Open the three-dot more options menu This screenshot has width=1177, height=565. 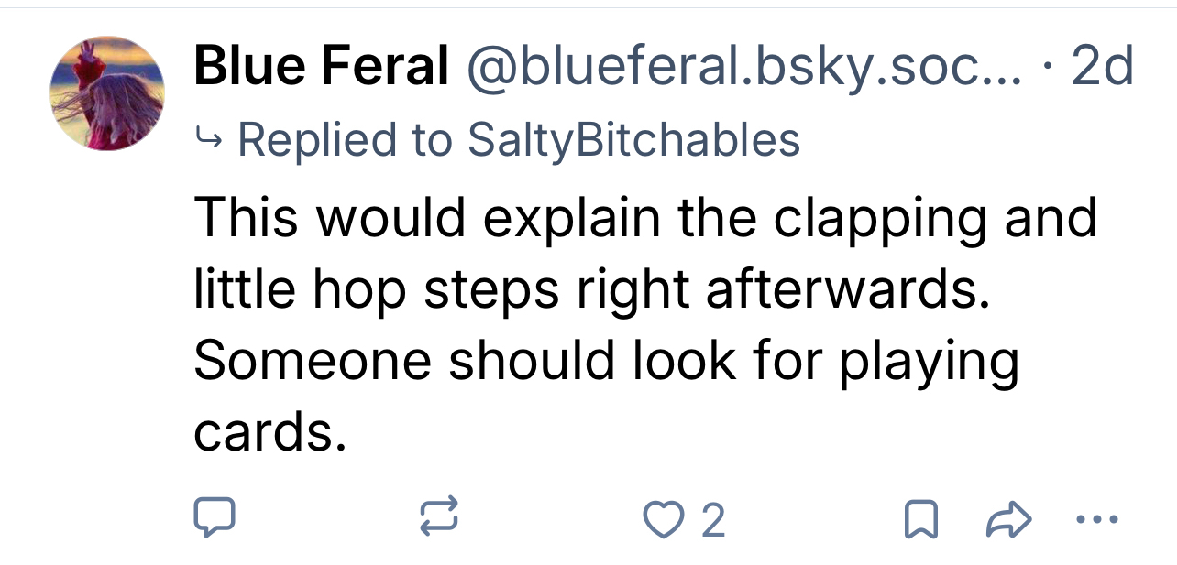point(1098,519)
